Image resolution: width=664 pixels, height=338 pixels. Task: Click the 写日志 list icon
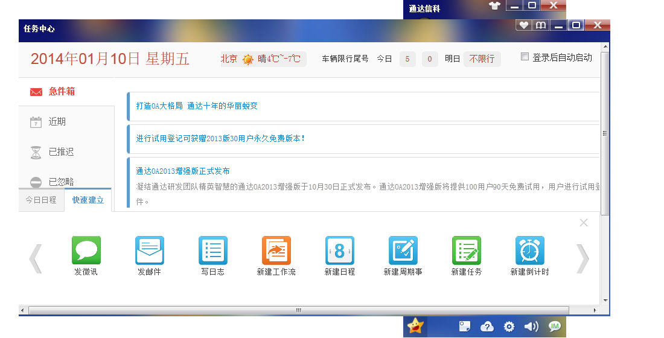[212, 250]
